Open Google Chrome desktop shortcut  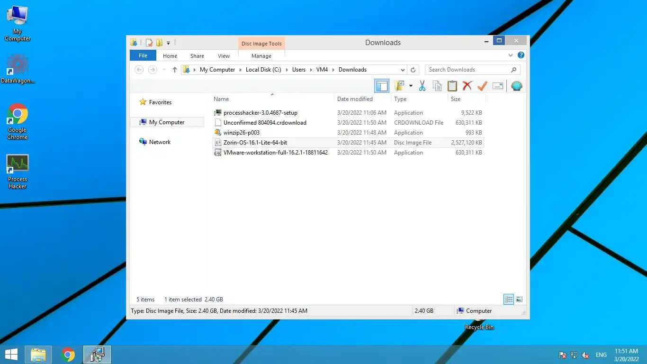click(x=18, y=121)
